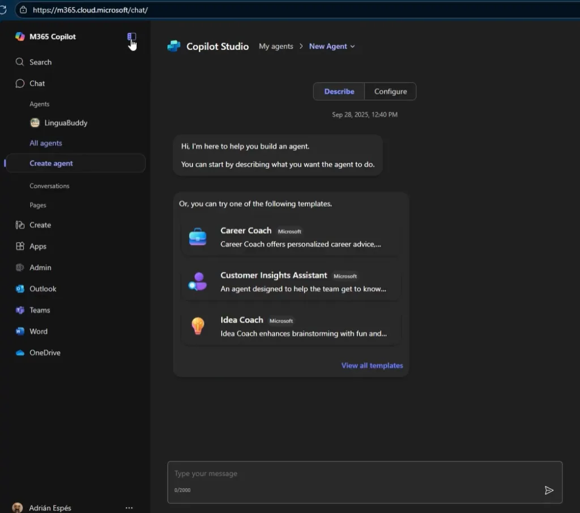Open the LinguaBuddy agent
This screenshot has height=513, width=580.
coord(66,123)
